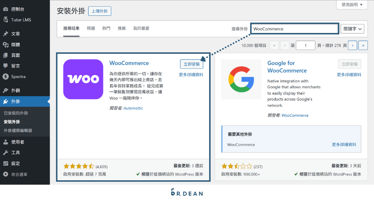This screenshot has height=202, width=374.
Task: Click 立即安裝 for Google for WooCommerce
Action: [x=349, y=64]
